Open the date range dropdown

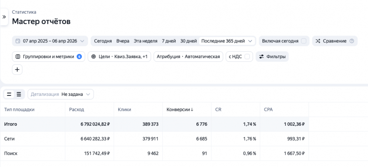coord(50,41)
